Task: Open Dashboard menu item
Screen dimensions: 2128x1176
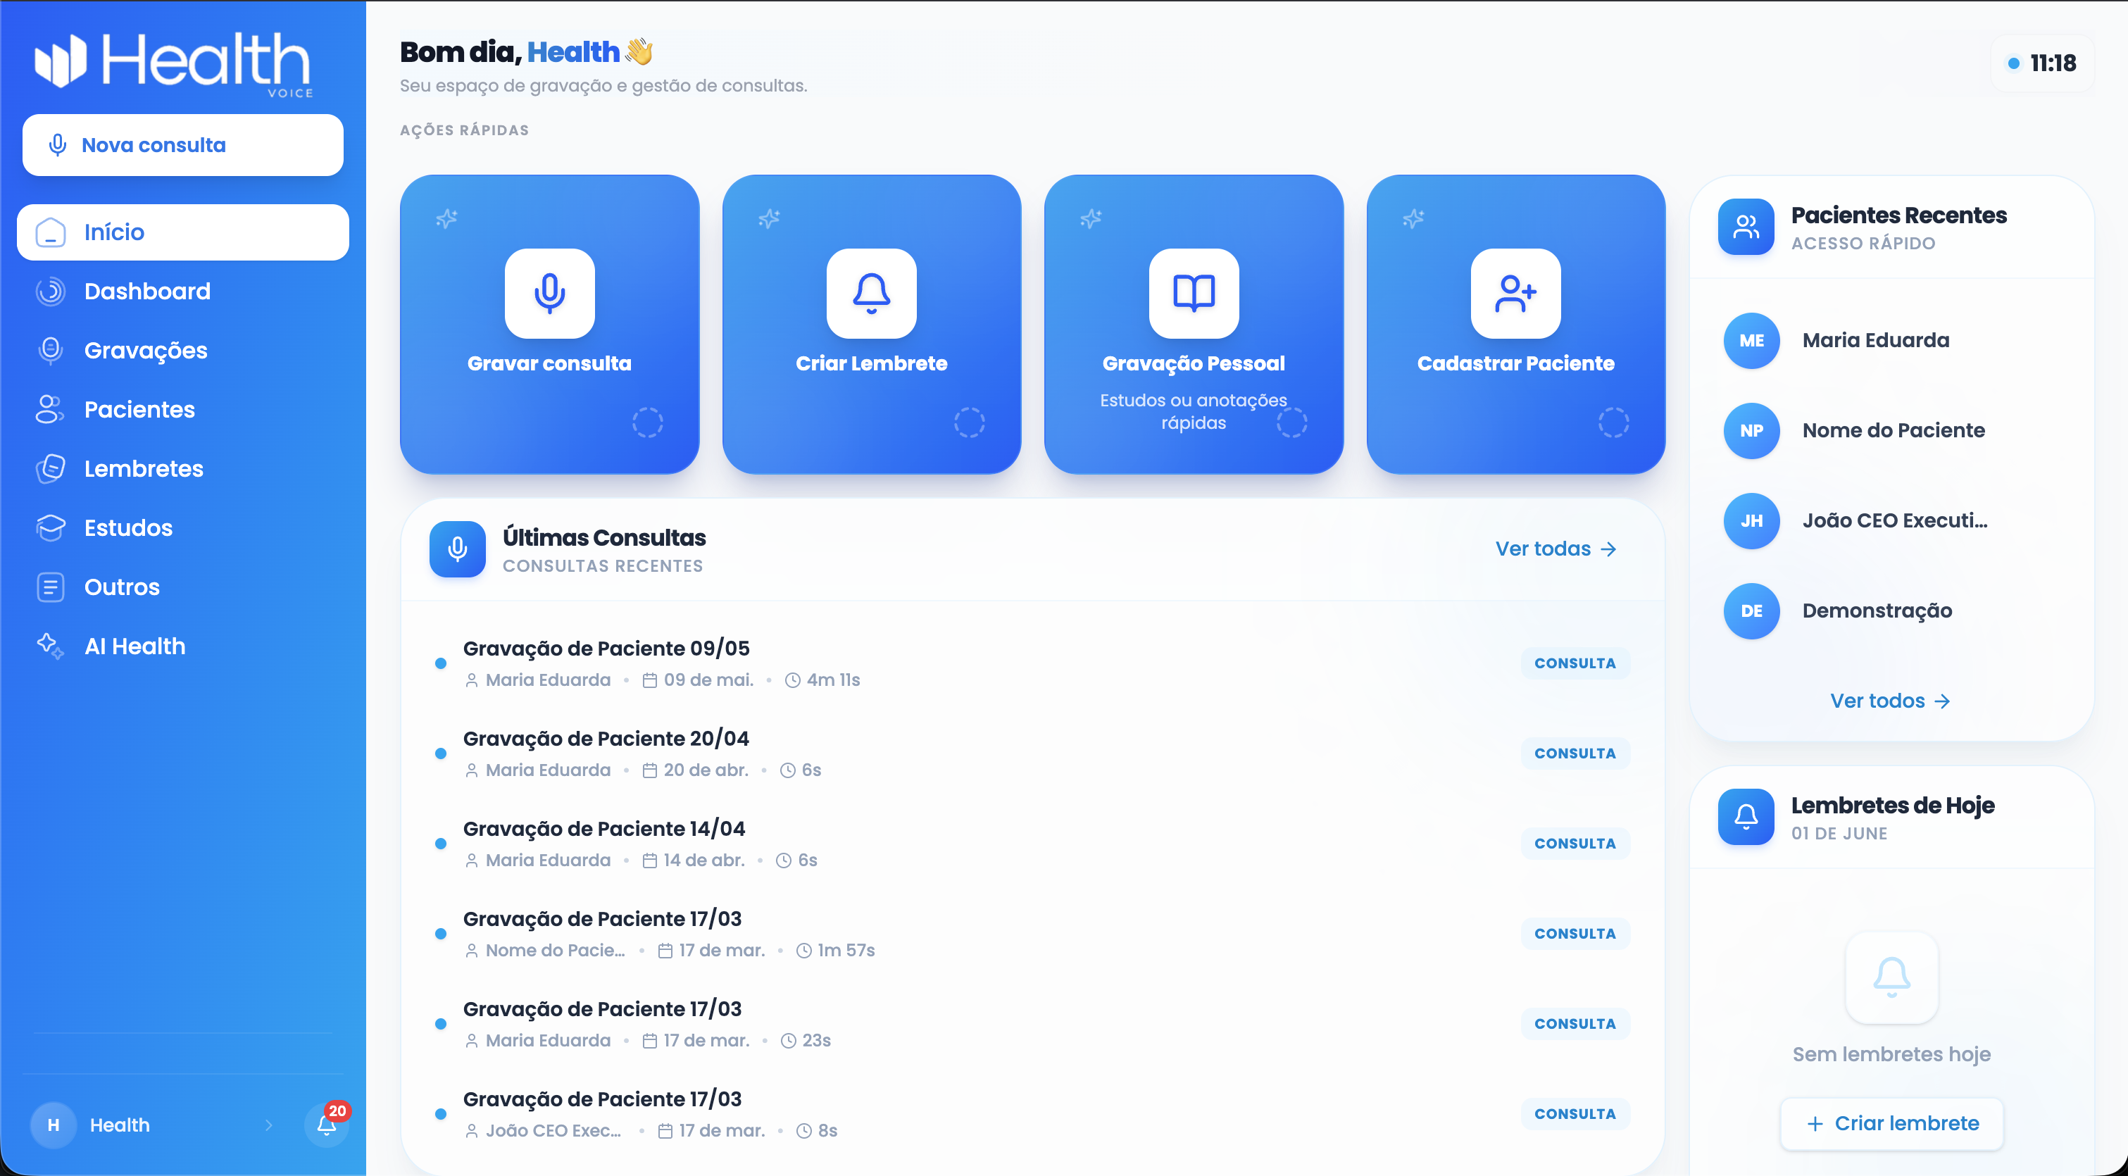Action: tap(182, 292)
